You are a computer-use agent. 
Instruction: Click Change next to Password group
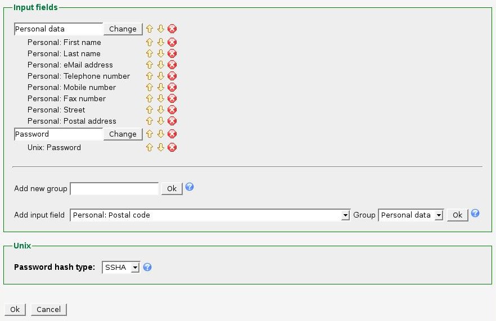click(123, 134)
